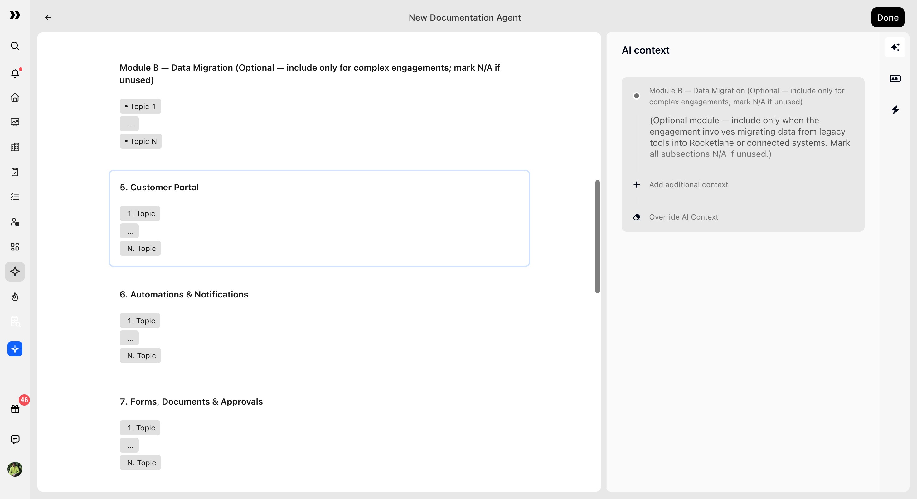Click the '• Topic 1' chip under Module B
The image size is (917, 499).
(140, 106)
